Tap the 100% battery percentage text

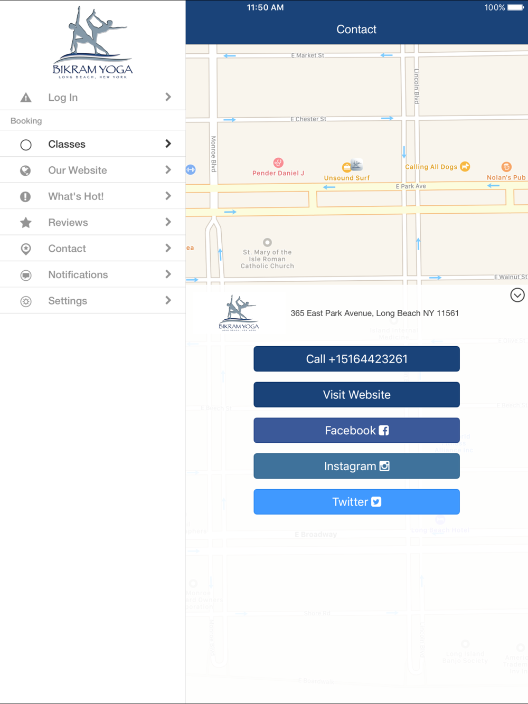tap(495, 7)
